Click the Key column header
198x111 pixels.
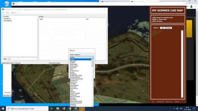(87, 19)
